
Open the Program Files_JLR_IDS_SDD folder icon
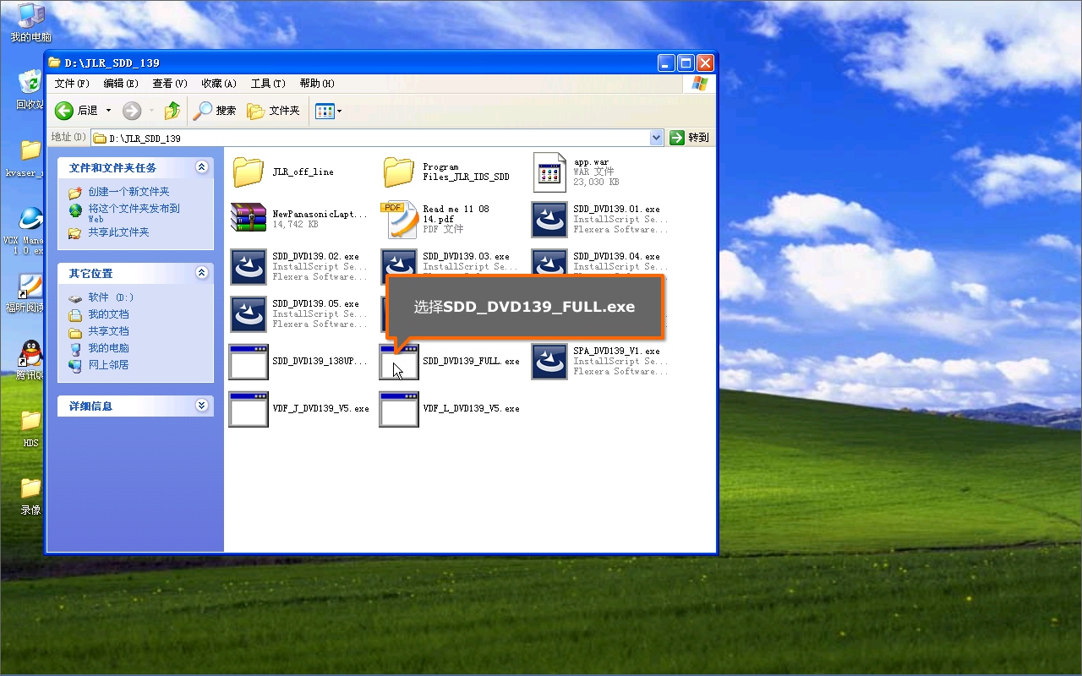click(x=399, y=172)
